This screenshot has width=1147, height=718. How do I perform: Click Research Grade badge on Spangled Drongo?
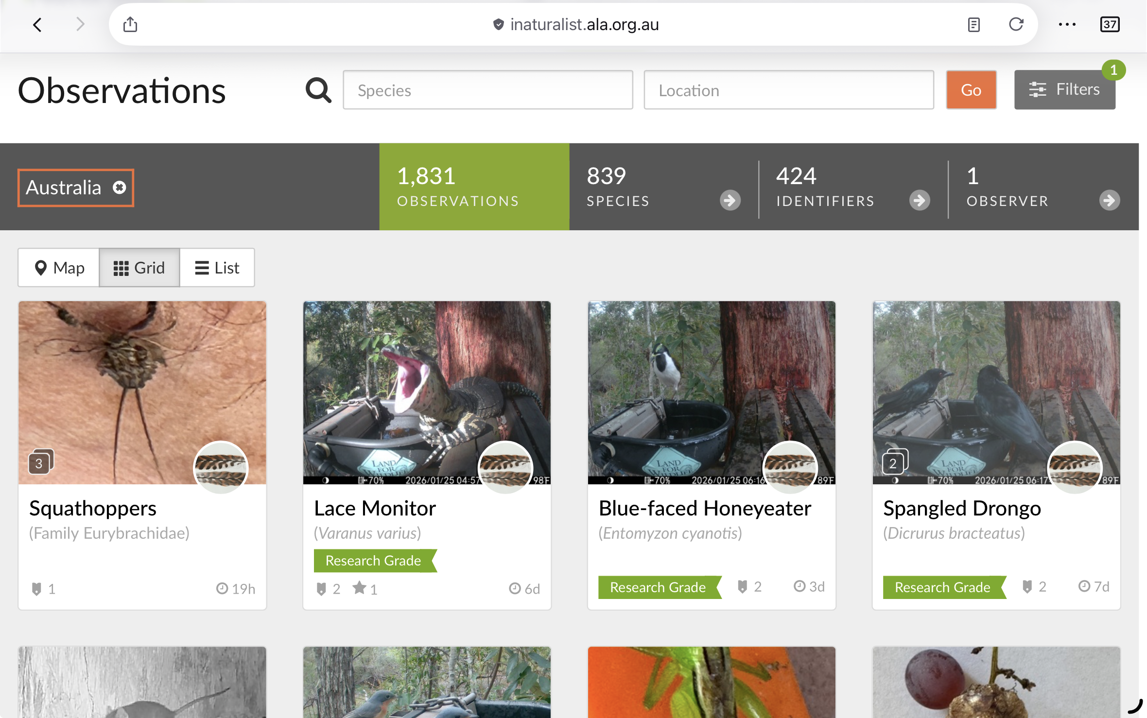945,587
